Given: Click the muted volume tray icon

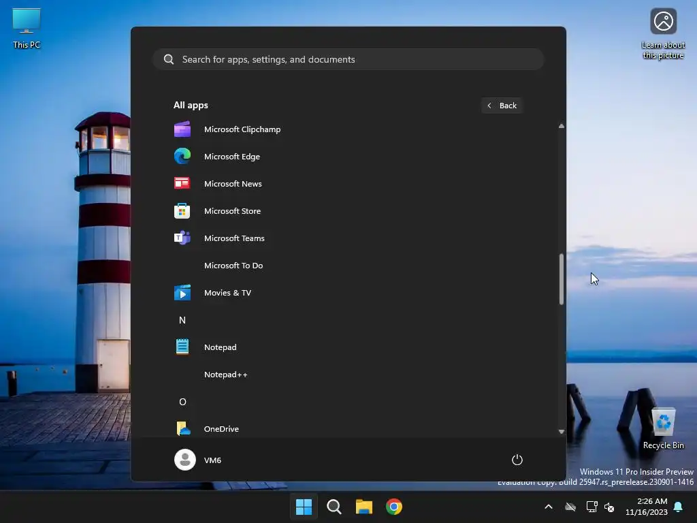Looking at the screenshot, I should point(609,507).
